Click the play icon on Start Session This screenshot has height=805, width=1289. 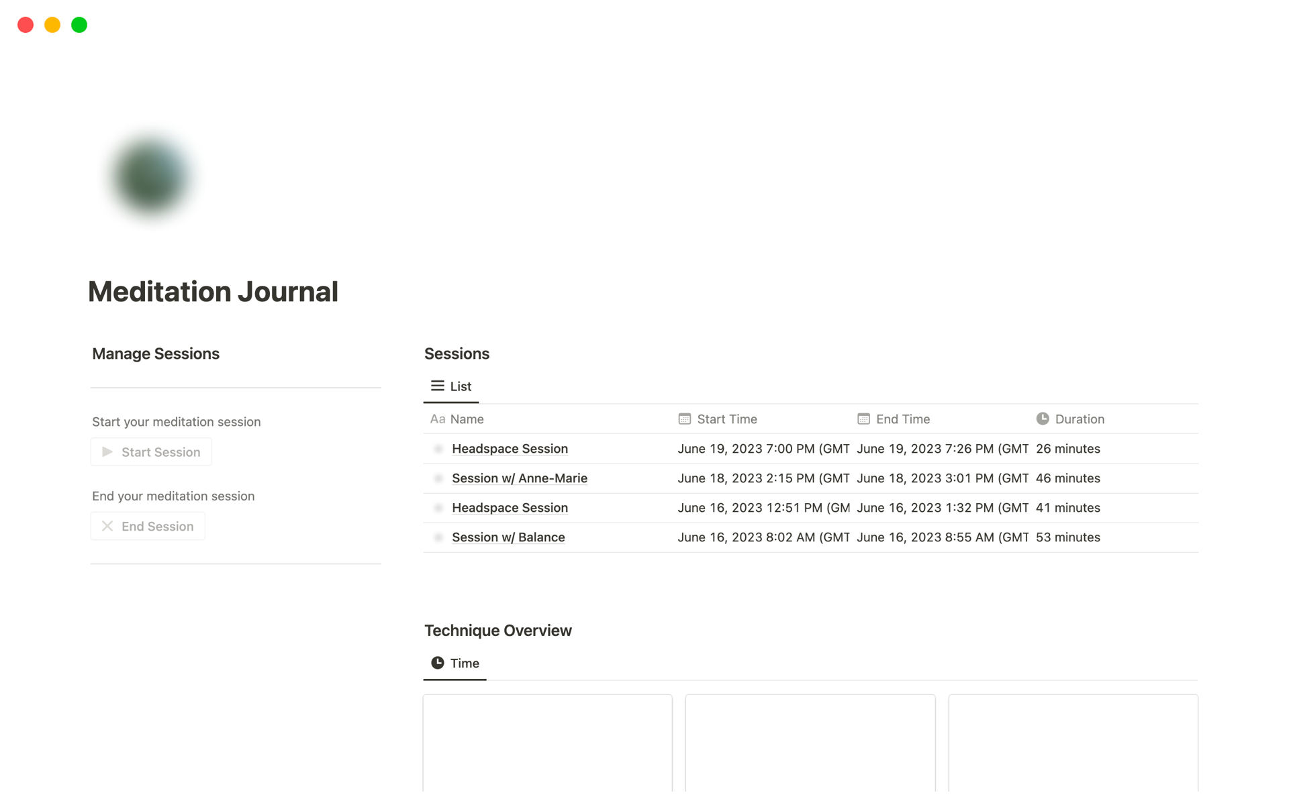pos(107,451)
